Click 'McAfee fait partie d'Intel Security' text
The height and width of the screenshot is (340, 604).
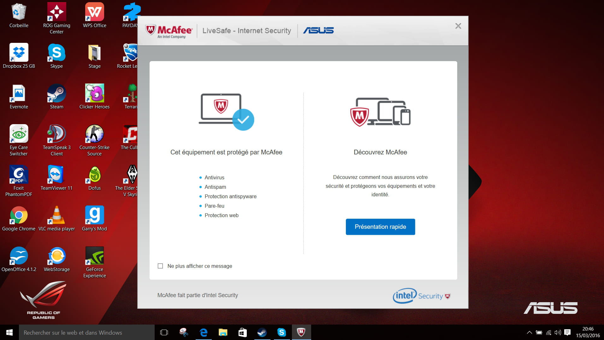198,295
